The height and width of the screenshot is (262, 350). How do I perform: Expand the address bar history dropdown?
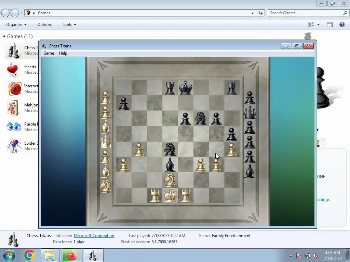253,13
